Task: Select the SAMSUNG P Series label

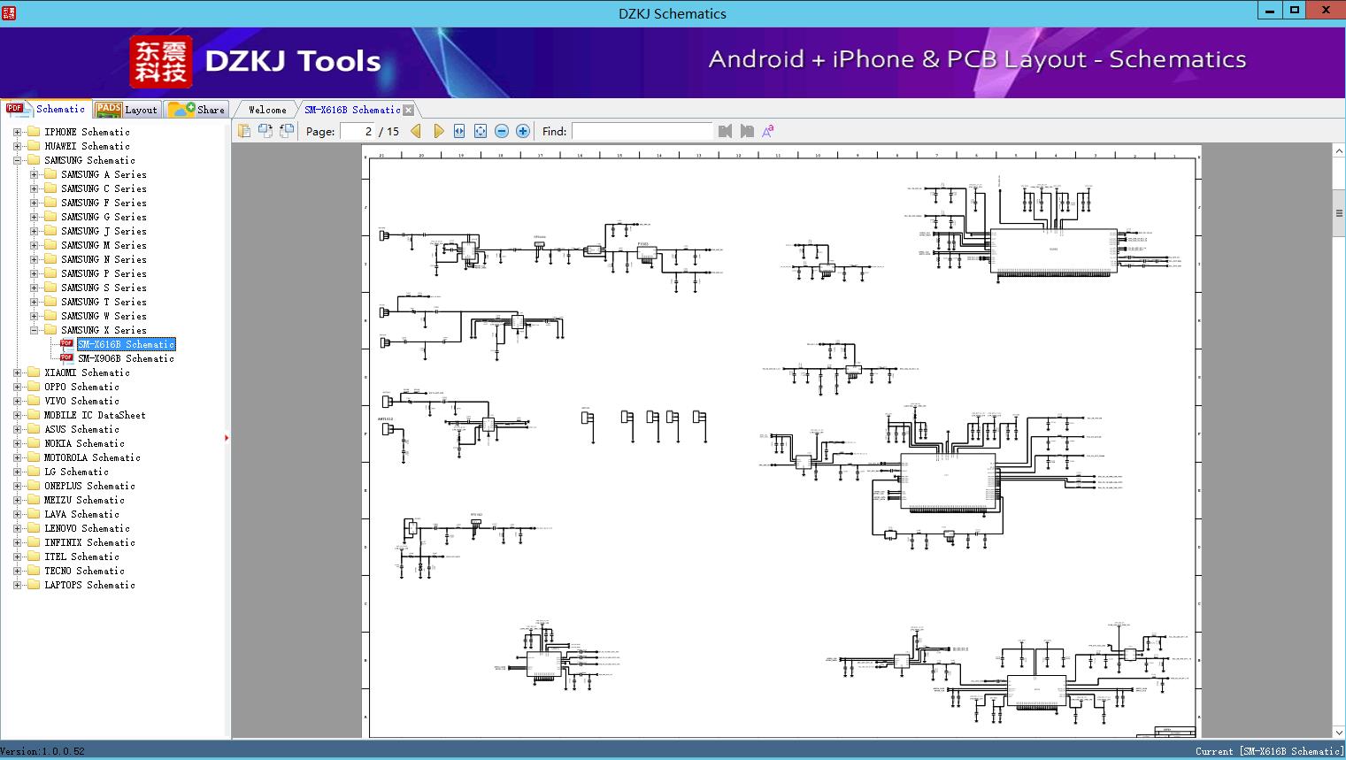Action: pos(104,273)
